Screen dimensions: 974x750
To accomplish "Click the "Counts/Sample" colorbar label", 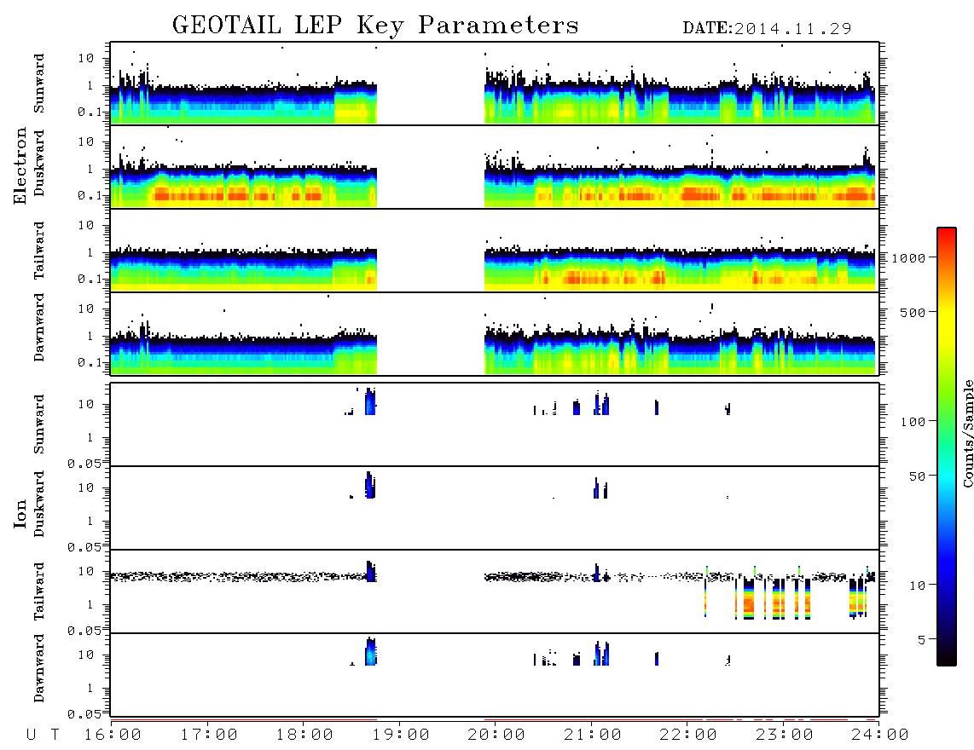I will pyautogui.click(x=967, y=433).
